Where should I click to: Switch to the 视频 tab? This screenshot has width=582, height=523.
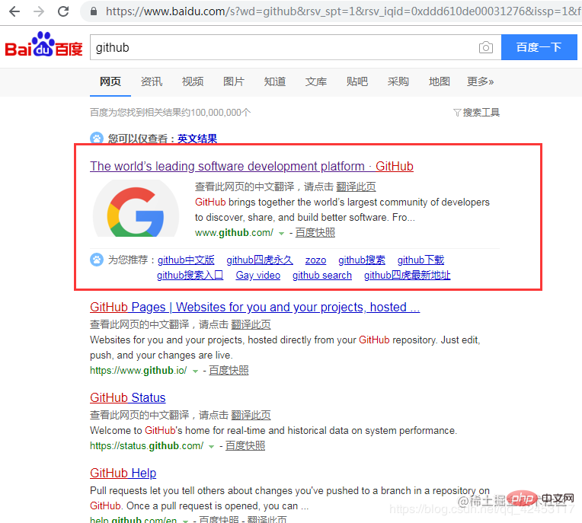[x=193, y=81]
